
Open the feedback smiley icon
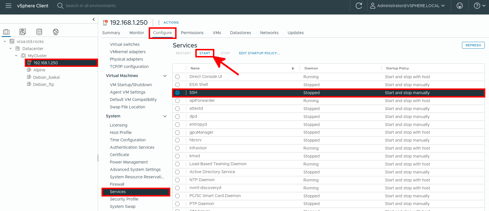point(459,6)
